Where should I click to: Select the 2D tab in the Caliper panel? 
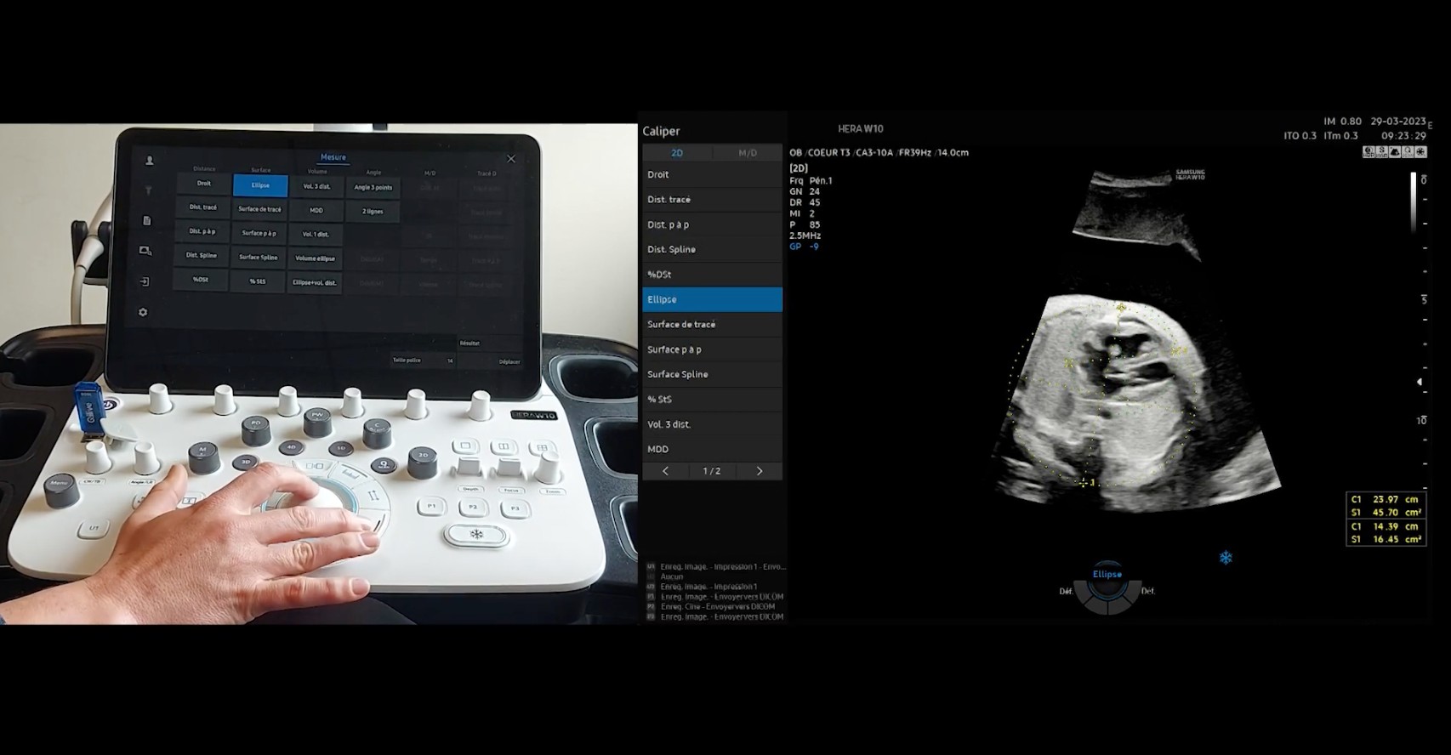(x=677, y=153)
